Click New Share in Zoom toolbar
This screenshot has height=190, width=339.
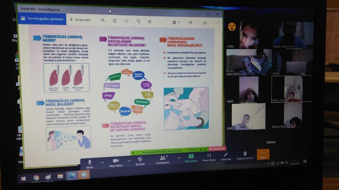(191, 158)
